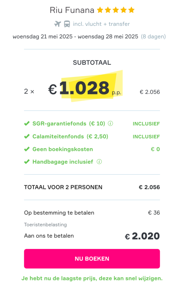184x291 pixels.
Task: Click the TOTAAL VOOR 2 PERSONEN row
Action: pos(92,187)
